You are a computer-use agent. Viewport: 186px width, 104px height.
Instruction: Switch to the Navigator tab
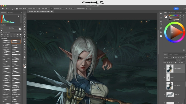tap(10, 13)
